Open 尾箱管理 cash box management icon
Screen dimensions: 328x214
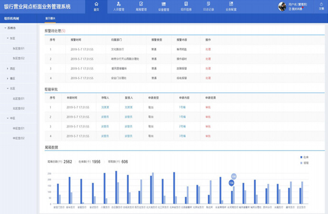[x=141, y=4]
